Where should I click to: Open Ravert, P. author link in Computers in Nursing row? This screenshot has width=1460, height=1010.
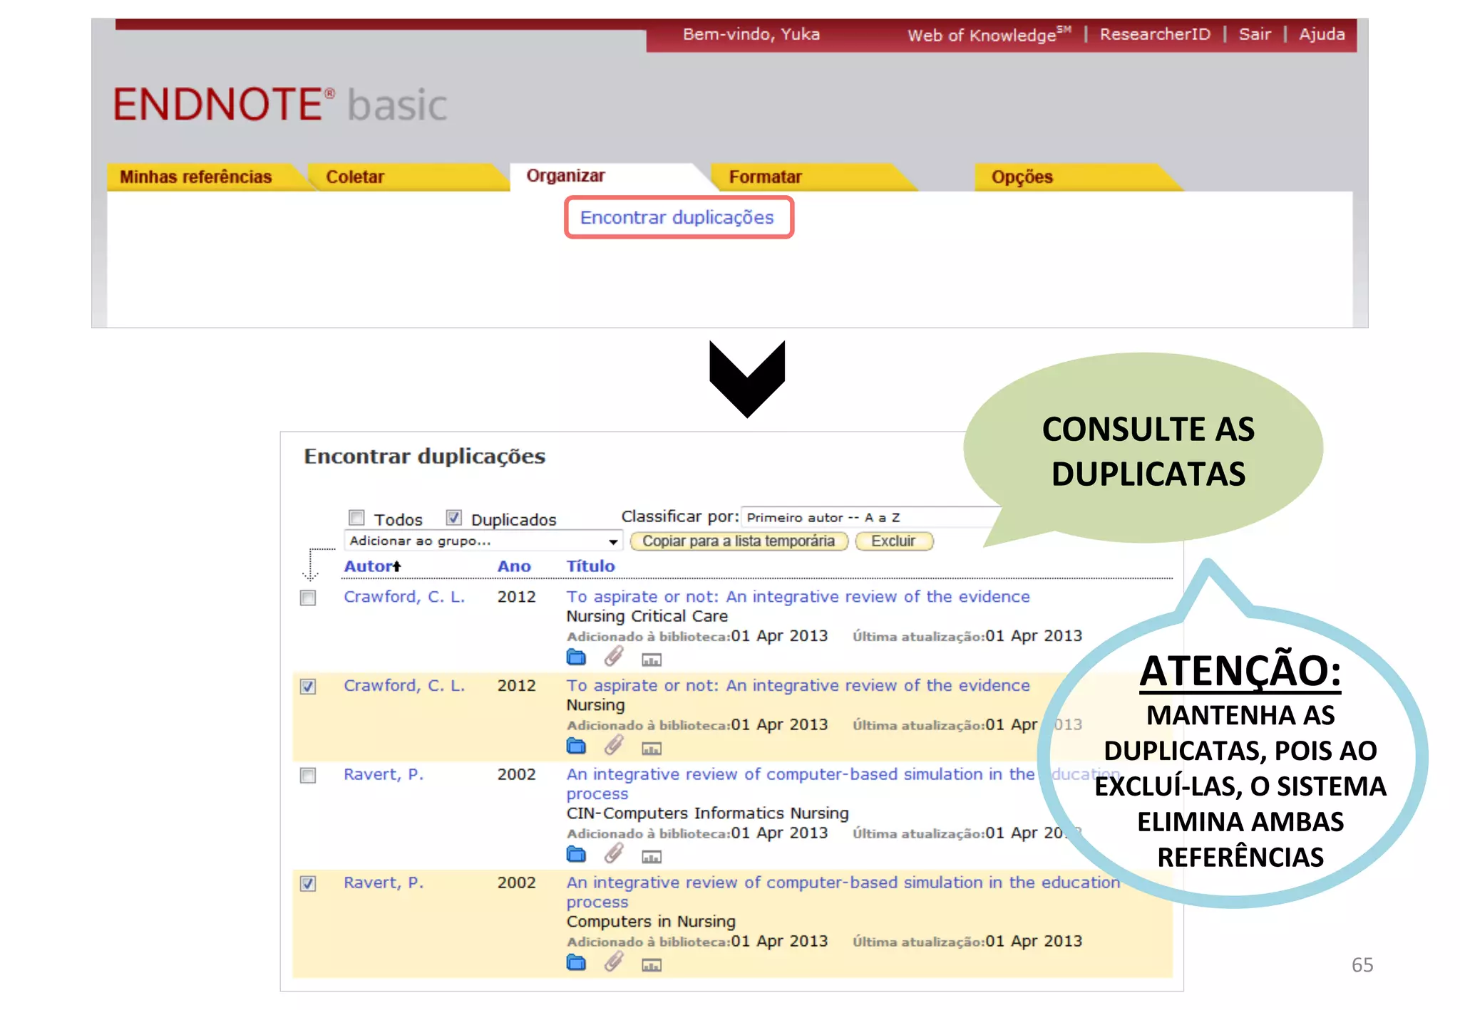[x=384, y=883]
